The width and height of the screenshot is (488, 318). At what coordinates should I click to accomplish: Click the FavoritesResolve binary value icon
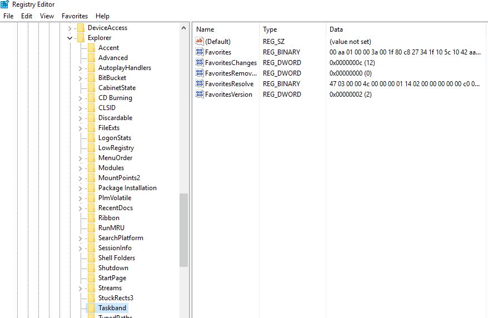[200, 83]
